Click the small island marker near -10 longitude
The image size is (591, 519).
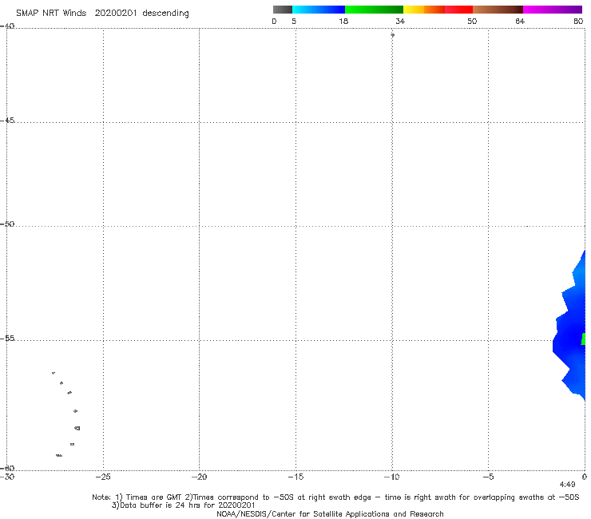(x=392, y=35)
